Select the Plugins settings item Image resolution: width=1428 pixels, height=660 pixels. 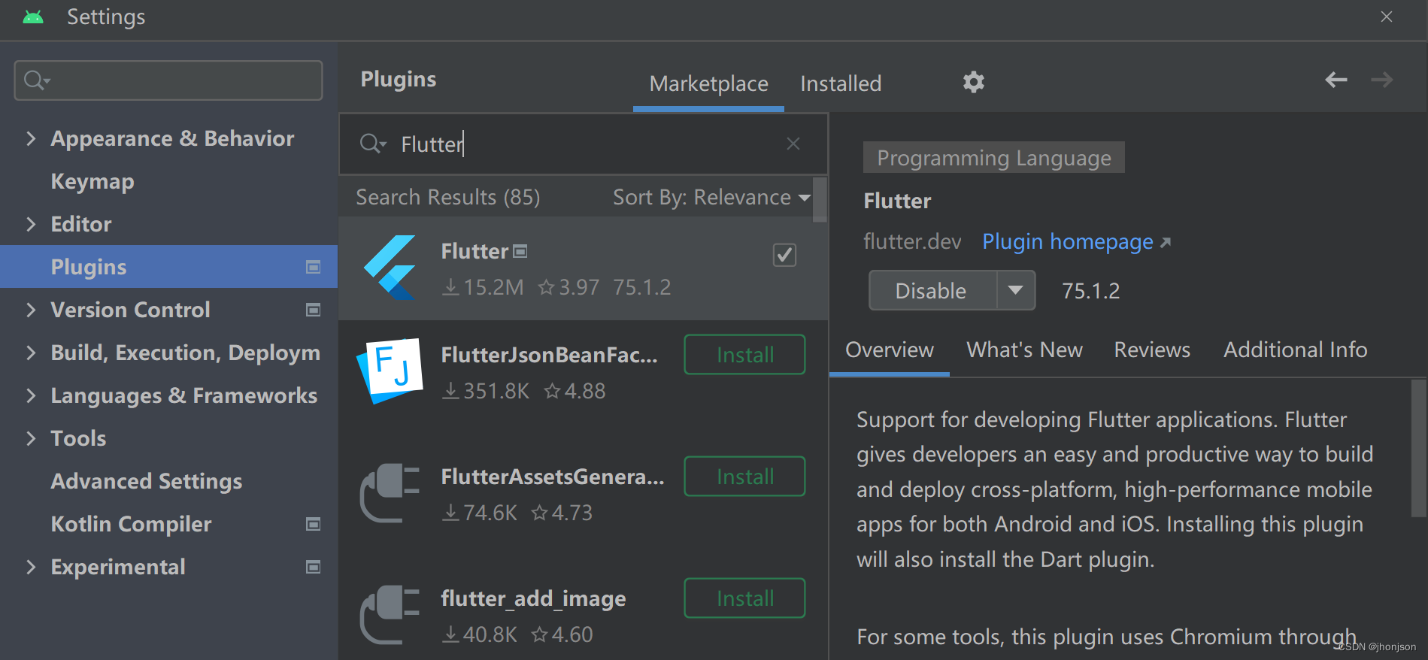(168, 267)
